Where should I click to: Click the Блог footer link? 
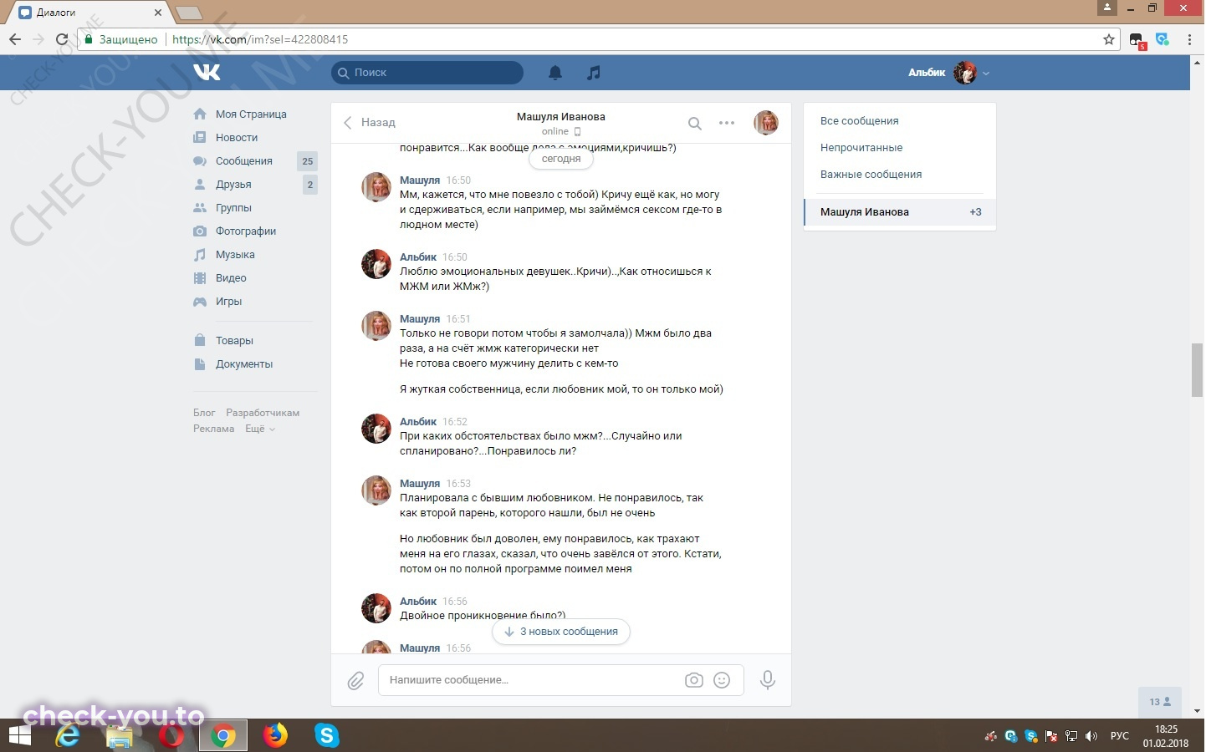(204, 413)
